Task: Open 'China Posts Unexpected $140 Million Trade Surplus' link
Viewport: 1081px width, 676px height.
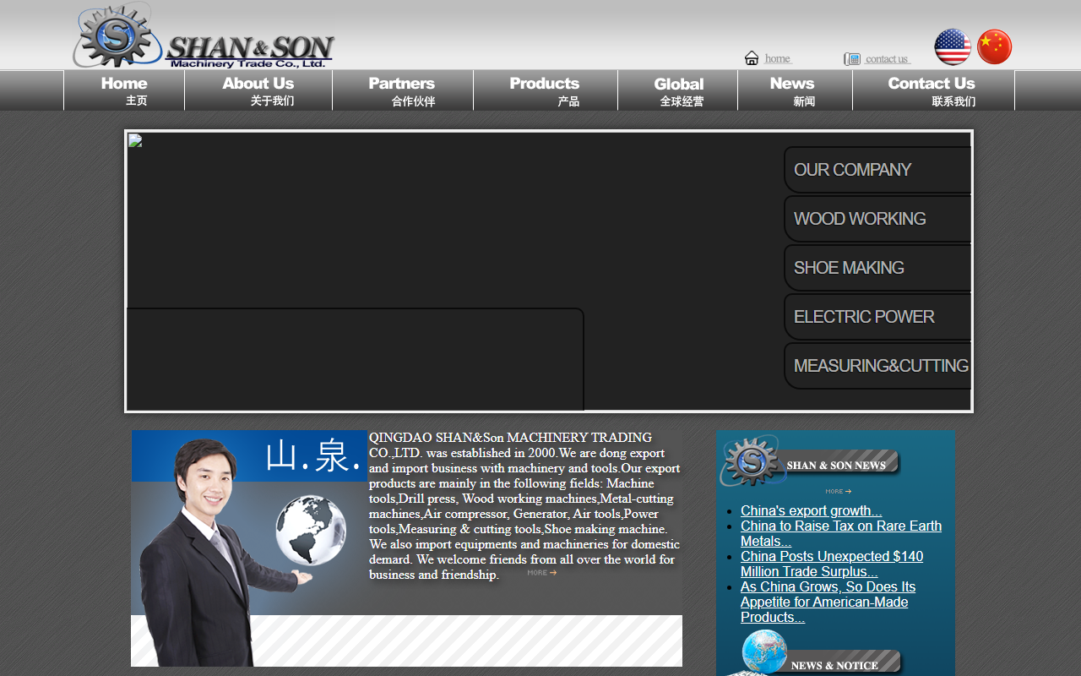Action: click(832, 564)
